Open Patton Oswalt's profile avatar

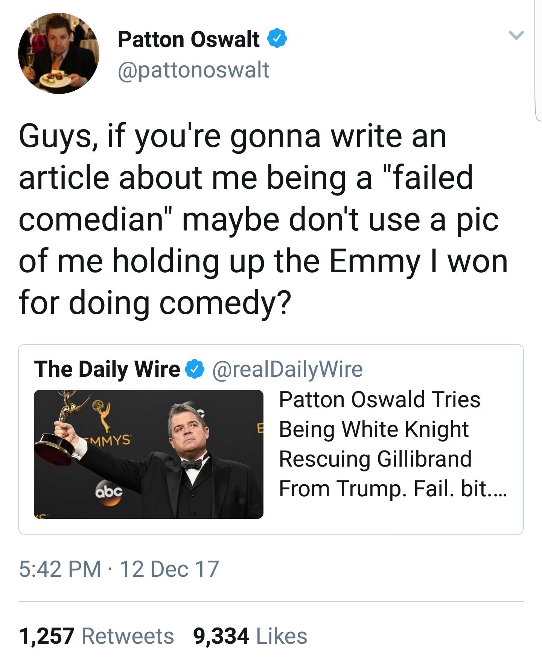tap(59, 53)
